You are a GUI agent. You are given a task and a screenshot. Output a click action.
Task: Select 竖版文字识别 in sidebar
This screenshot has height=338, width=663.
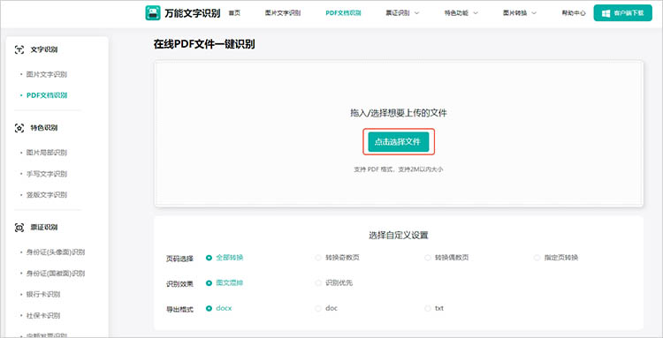coord(47,195)
